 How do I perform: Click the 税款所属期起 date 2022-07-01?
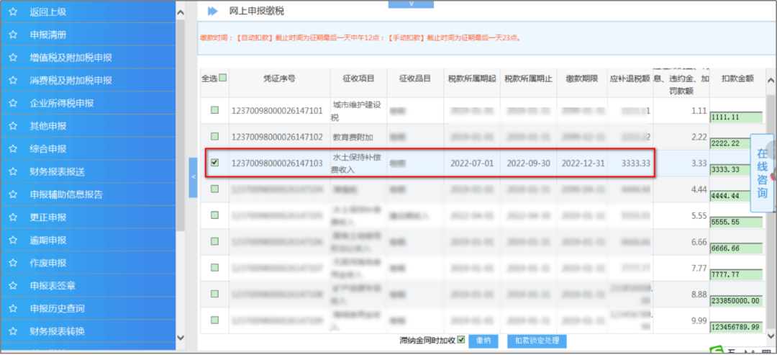tap(472, 163)
